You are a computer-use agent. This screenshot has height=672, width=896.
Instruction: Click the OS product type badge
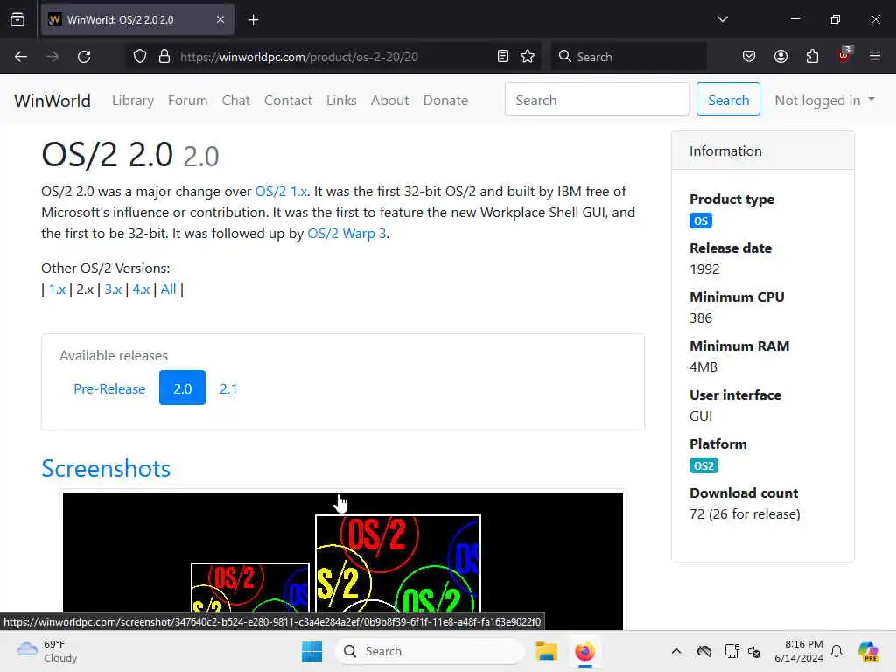(x=701, y=220)
